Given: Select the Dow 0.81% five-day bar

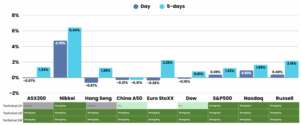Looking at the screenshot, I should (199, 74).
